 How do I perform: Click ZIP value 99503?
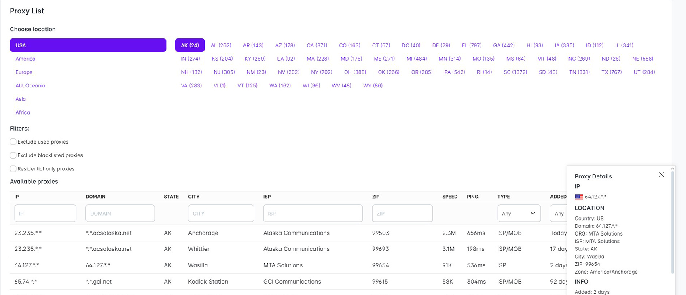click(x=381, y=233)
